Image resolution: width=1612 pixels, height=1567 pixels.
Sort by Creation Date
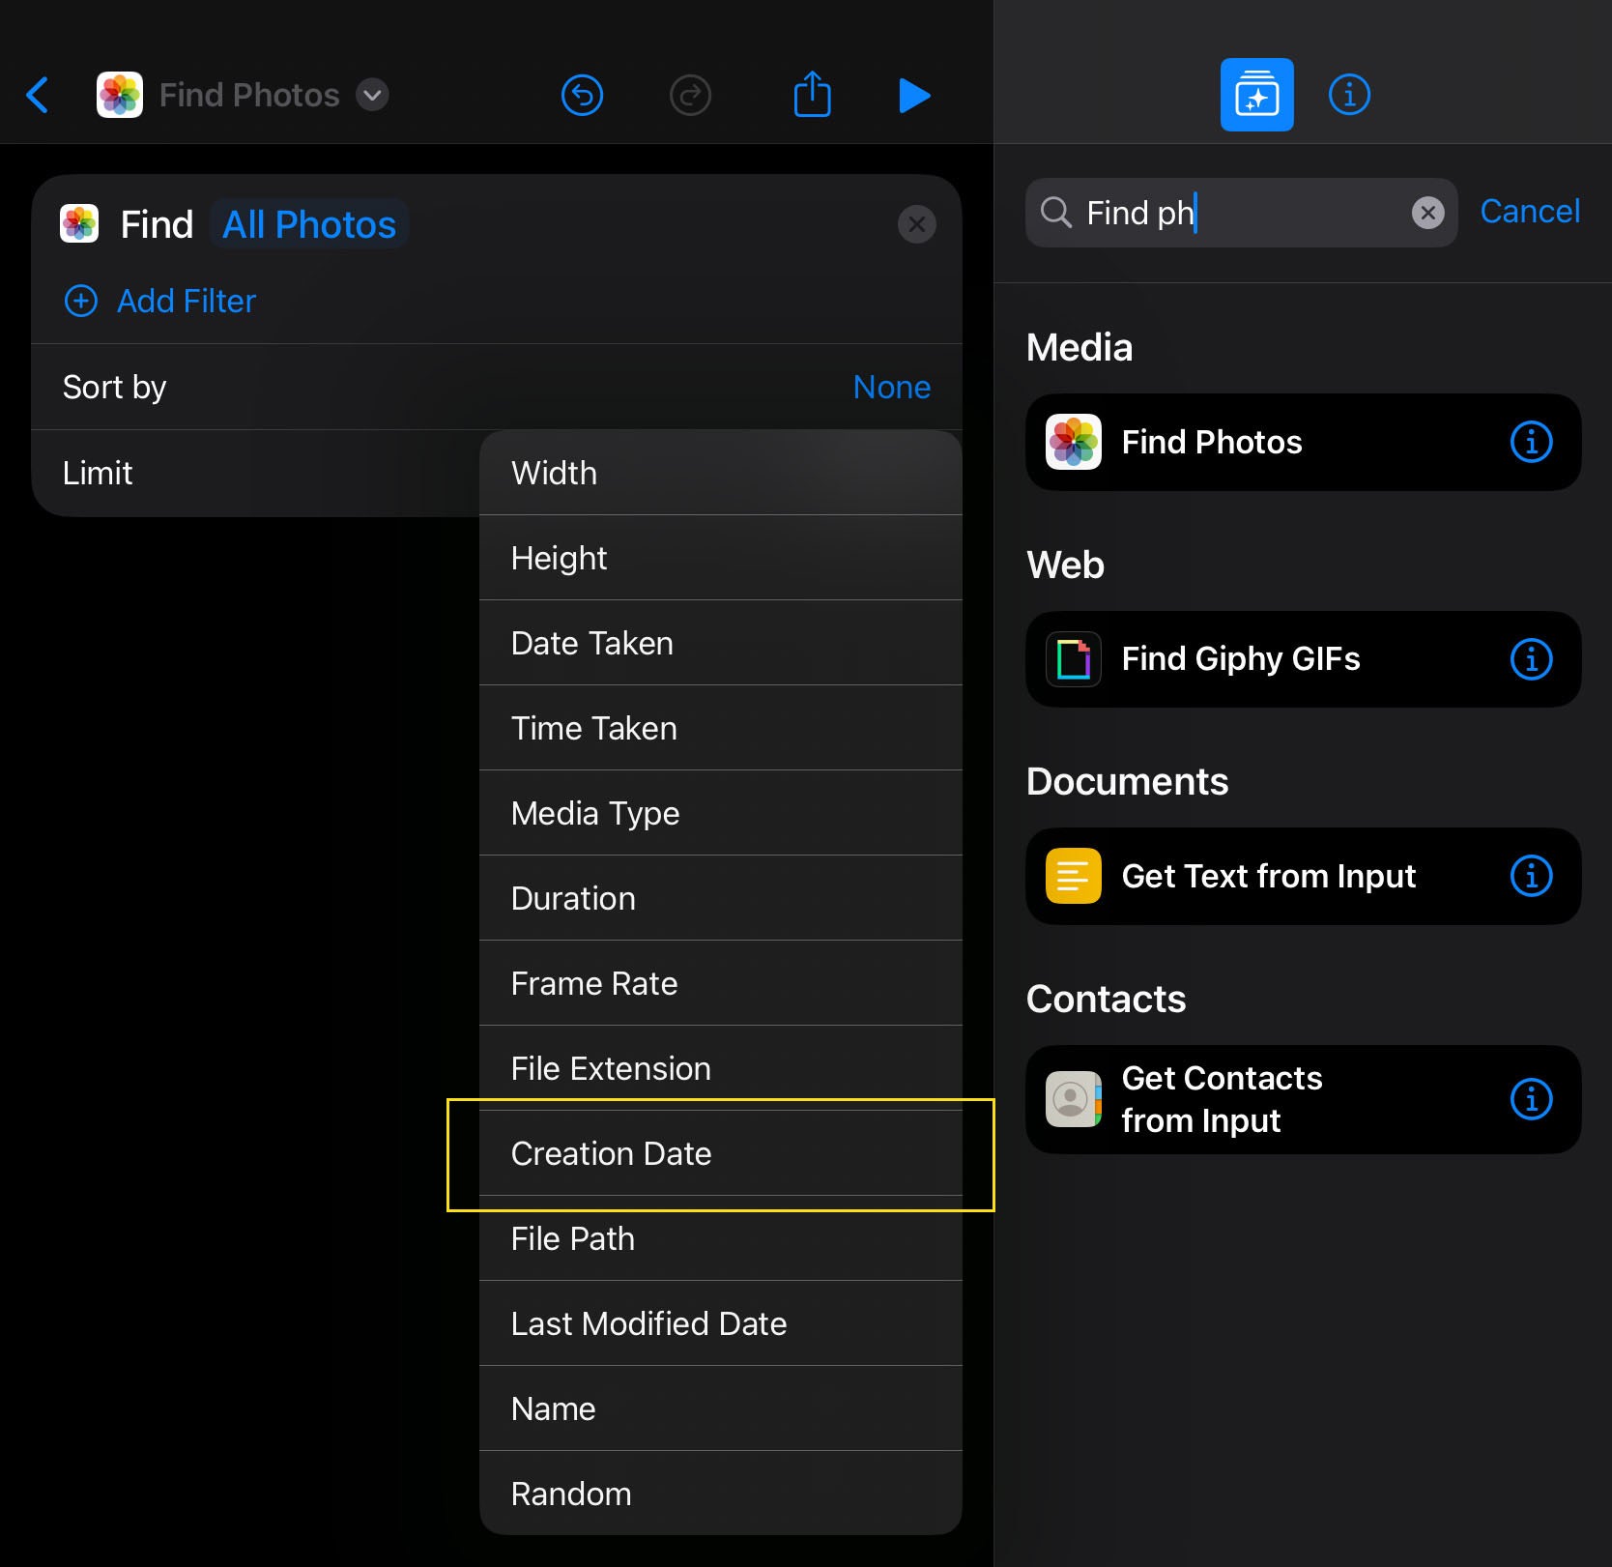(x=720, y=1153)
